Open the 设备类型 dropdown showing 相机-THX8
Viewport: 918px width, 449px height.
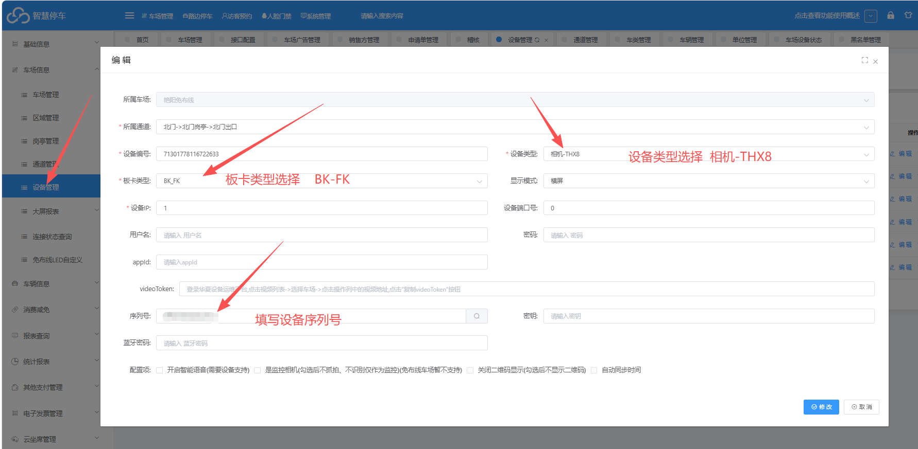709,154
